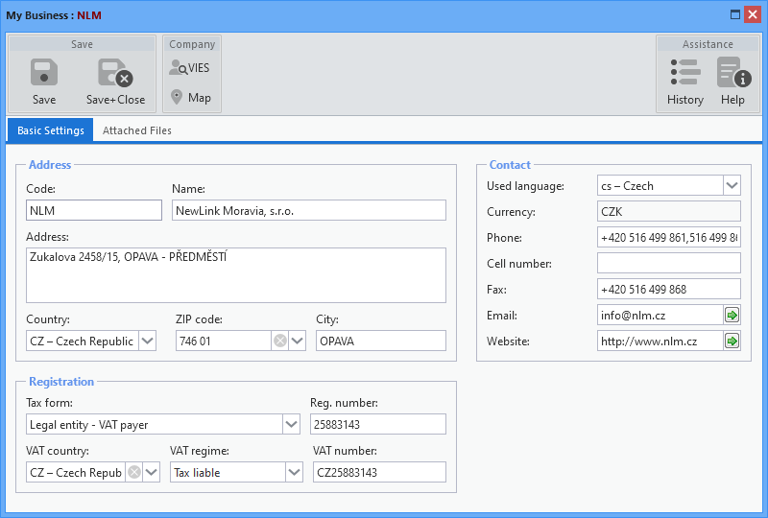Click the Currency field showing CZK

coord(669,211)
